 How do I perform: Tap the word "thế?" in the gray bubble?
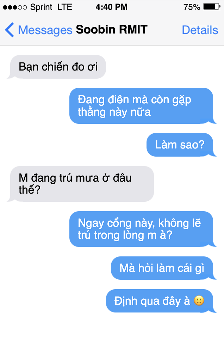[x=30, y=190]
